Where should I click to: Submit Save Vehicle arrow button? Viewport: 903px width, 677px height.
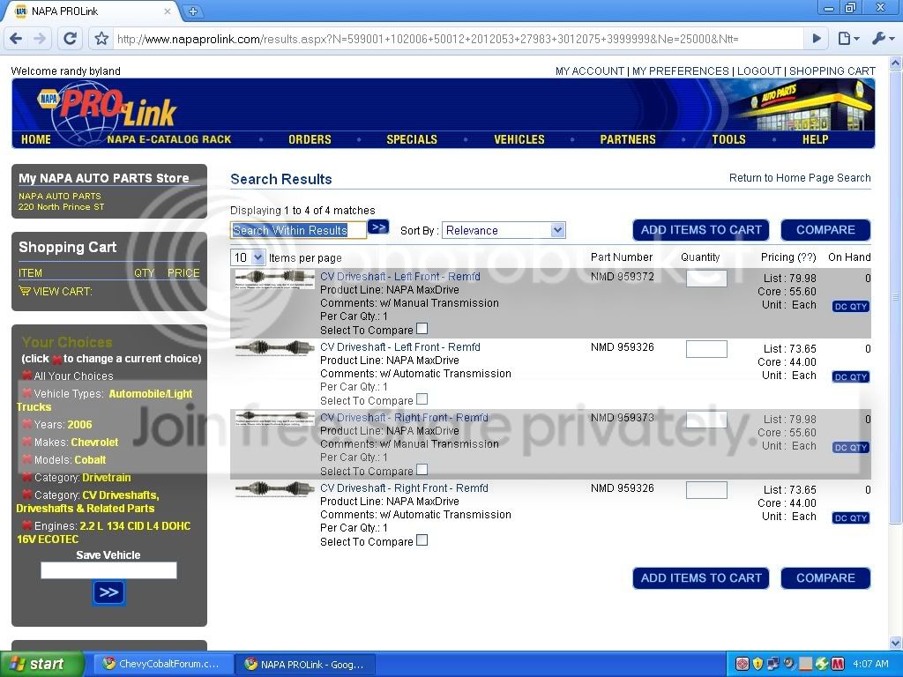(108, 592)
